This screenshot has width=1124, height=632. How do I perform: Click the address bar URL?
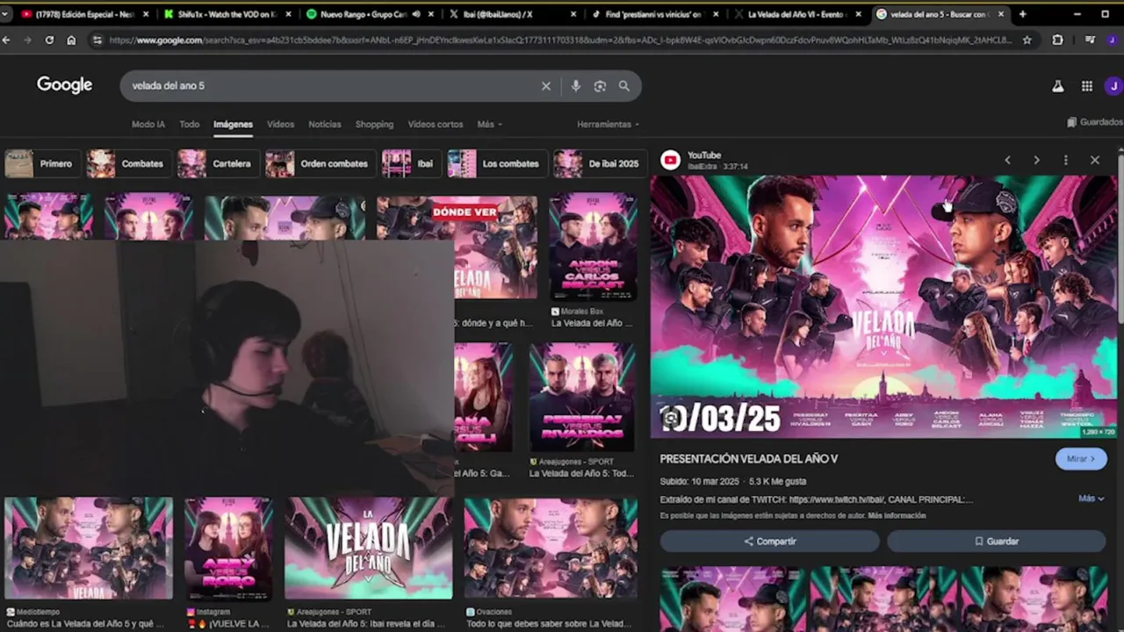[x=560, y=39]
